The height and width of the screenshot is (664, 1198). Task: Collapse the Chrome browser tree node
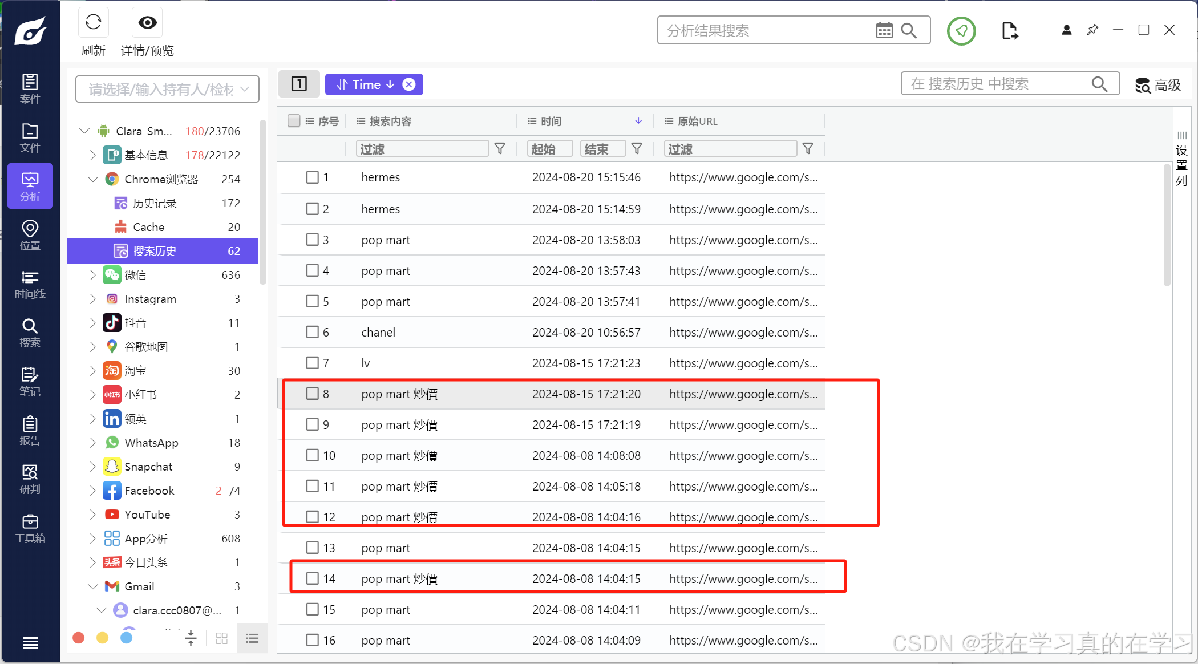pyautogui.click(x=92, y=179)
